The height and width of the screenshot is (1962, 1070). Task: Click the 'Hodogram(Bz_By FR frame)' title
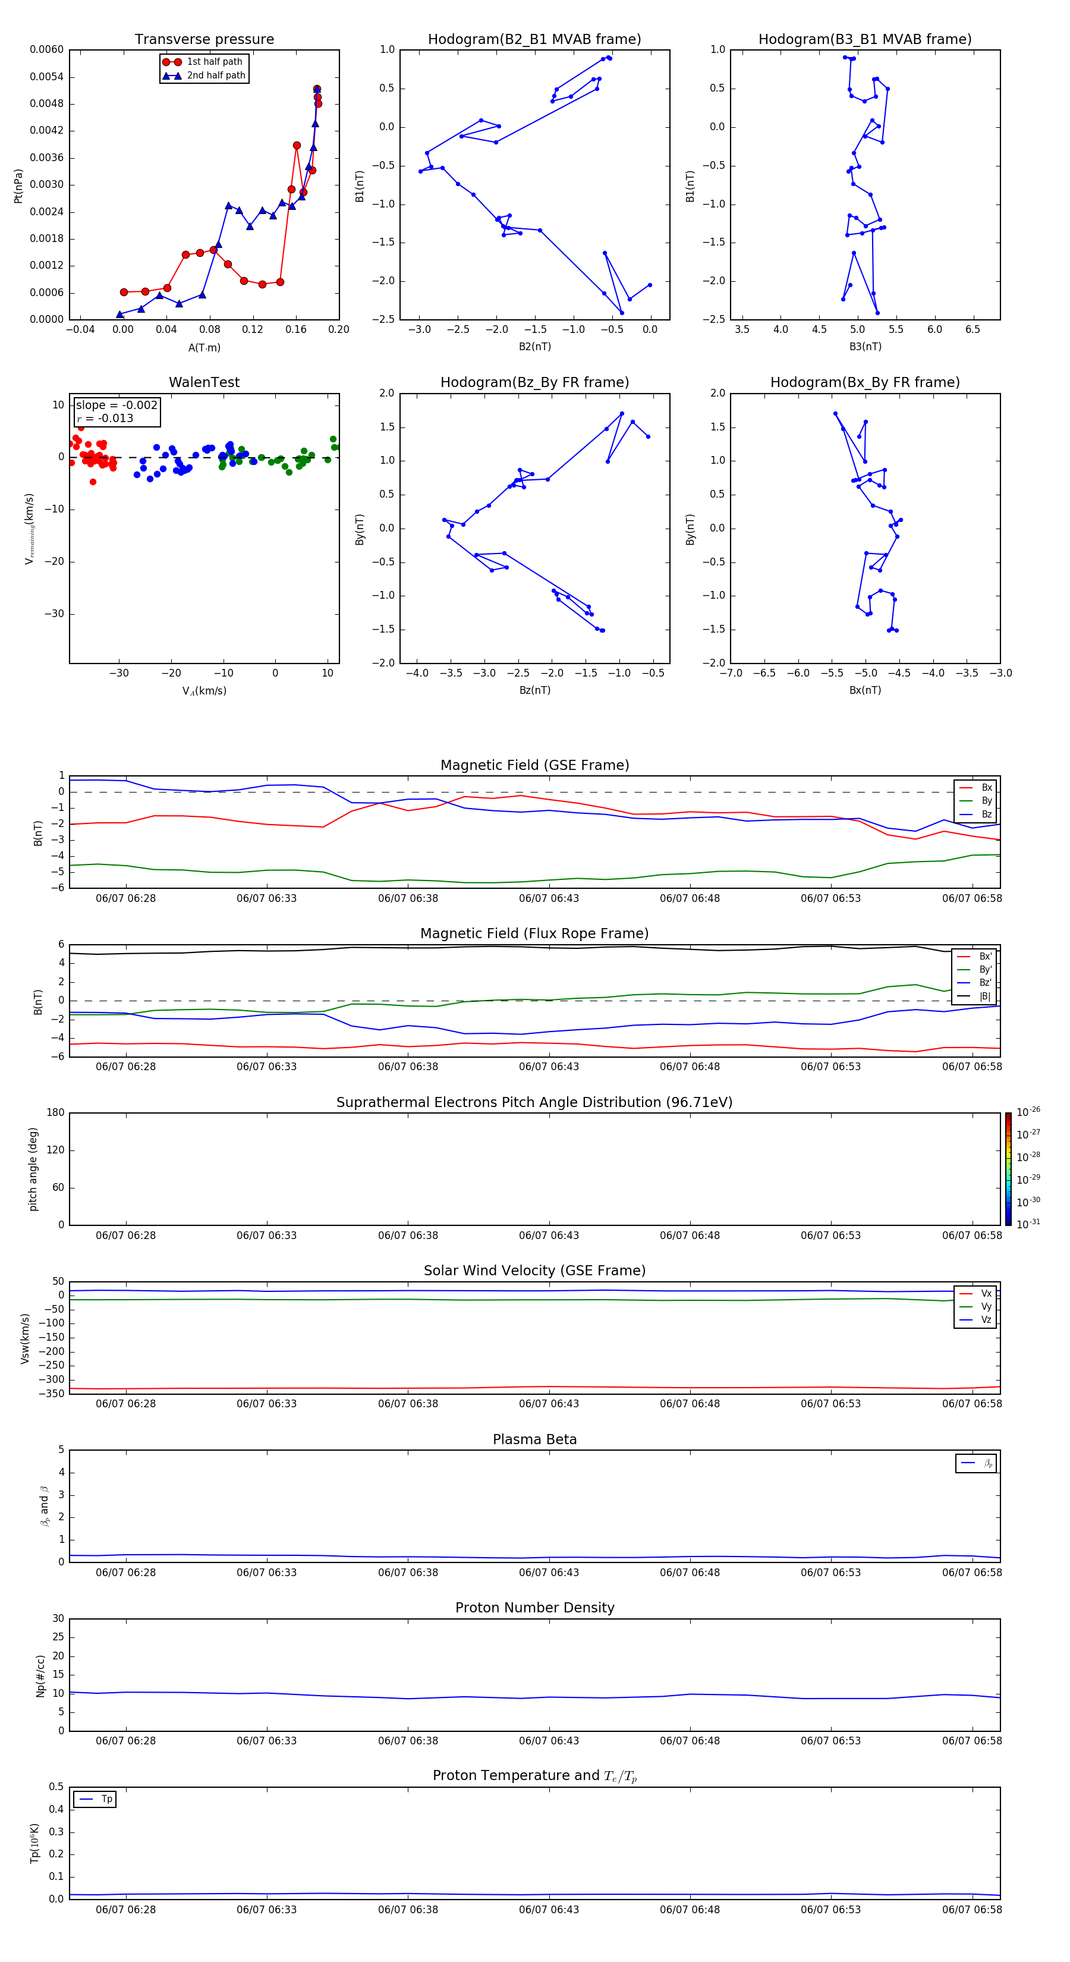point(534,382)
